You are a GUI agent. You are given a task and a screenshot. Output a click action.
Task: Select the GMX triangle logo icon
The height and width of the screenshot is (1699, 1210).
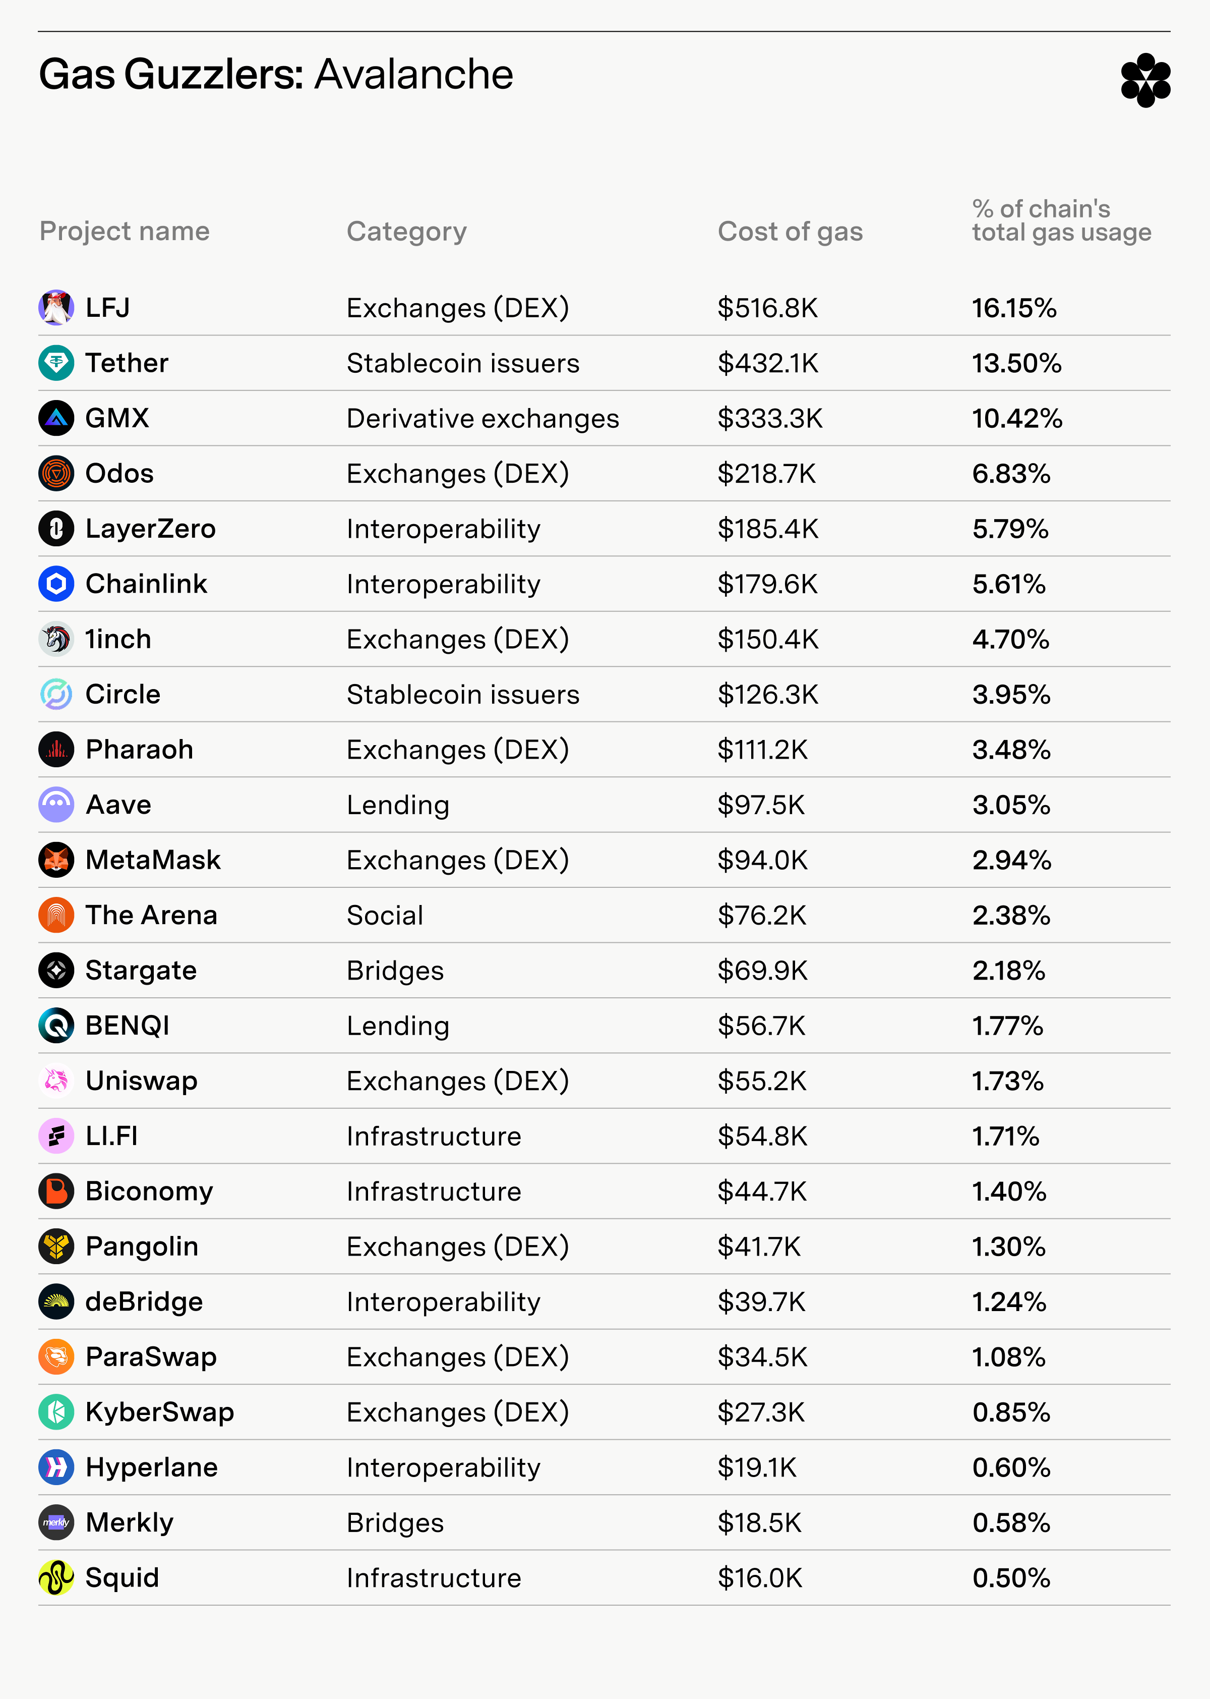(x=56, y=418)
